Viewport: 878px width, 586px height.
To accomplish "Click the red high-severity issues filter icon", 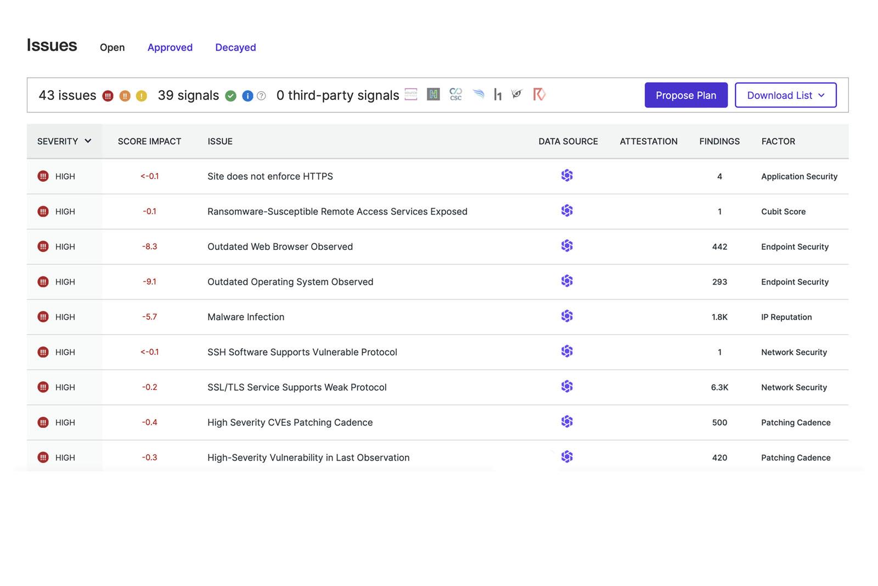I will pos(108,96).
